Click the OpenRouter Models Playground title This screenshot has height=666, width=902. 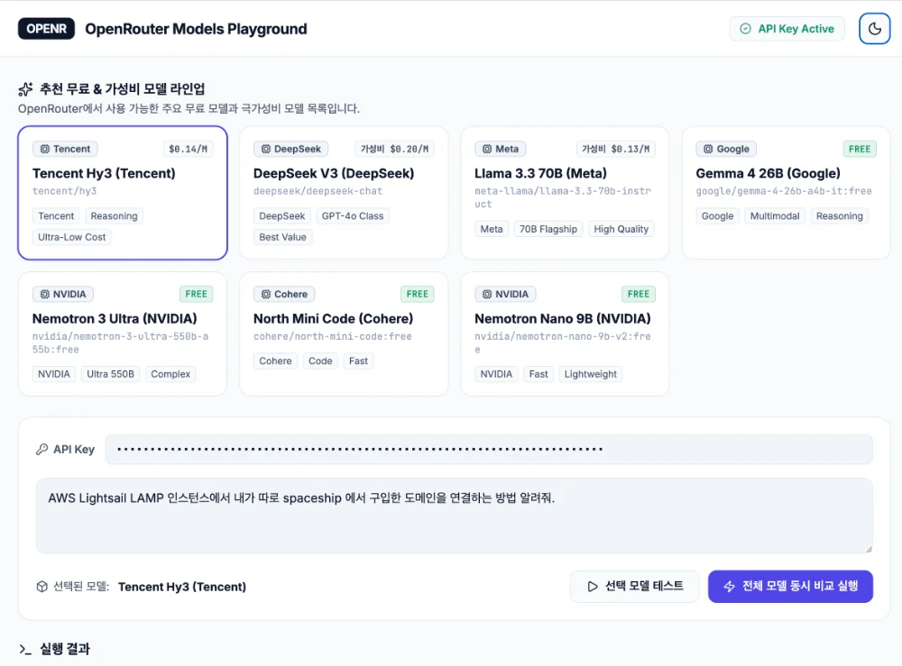pyautogui.click(x=196, y=29)
